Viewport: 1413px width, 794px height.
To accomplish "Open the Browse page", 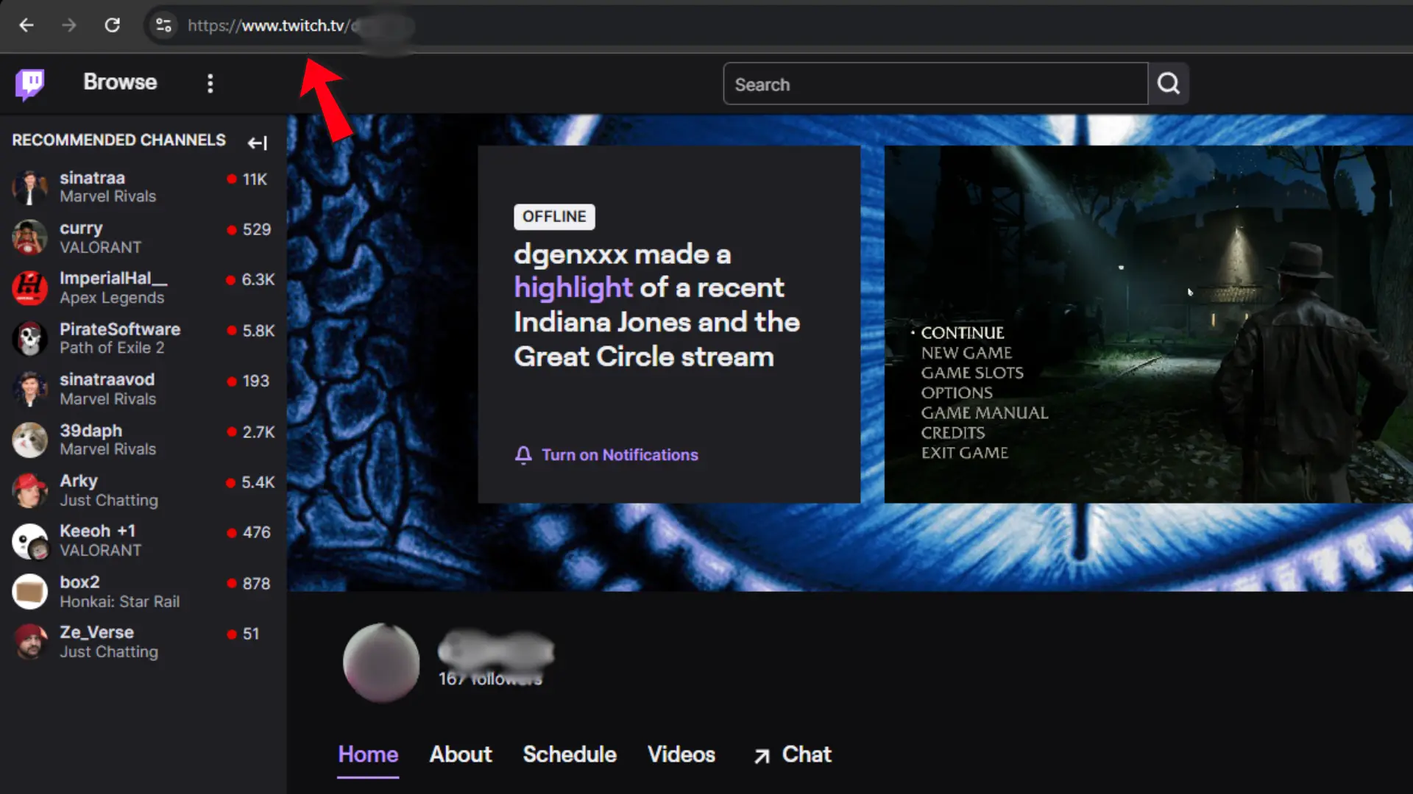I will (x=120, y=82).
